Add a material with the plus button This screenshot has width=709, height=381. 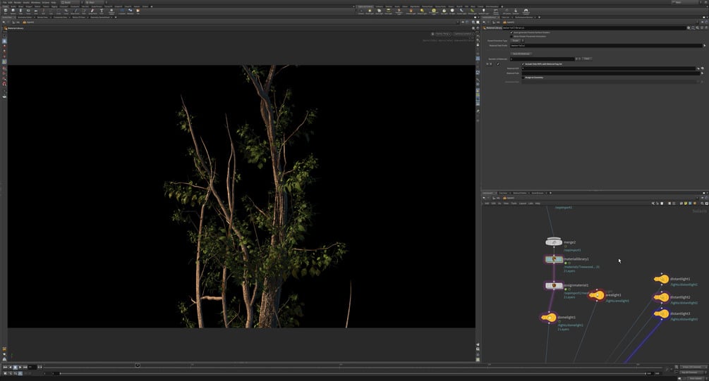point(576,58)
